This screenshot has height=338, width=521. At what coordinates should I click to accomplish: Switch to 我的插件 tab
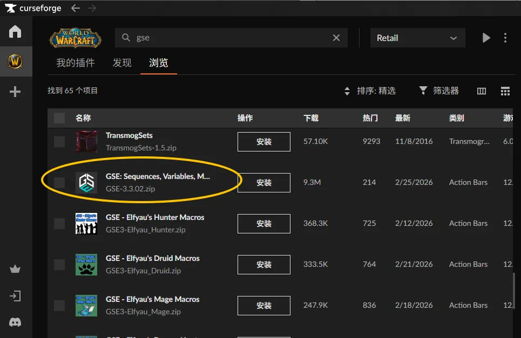coord(76,63)
